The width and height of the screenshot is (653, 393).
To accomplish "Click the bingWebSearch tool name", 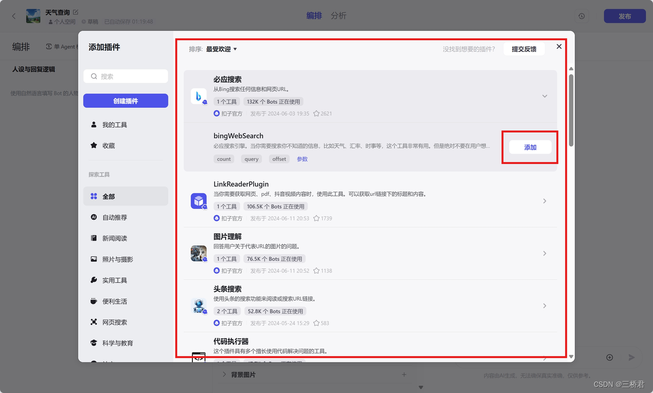I will (238, 136).
